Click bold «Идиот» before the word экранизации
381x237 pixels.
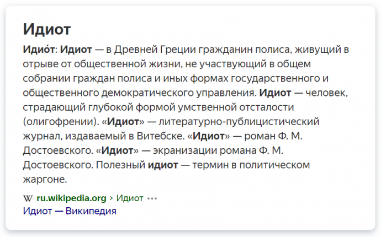click(x=118, y=150)
